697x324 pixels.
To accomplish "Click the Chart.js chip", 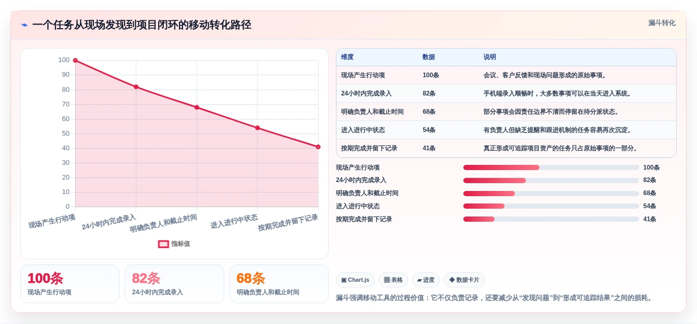I will (355, 280).
